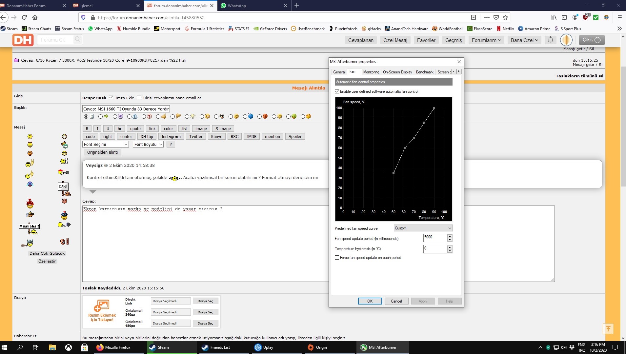Viewport: 626px width, 354px height.
Task: Open the notifications bell icon
Action: pyautogui.click(x=551, y=40)
